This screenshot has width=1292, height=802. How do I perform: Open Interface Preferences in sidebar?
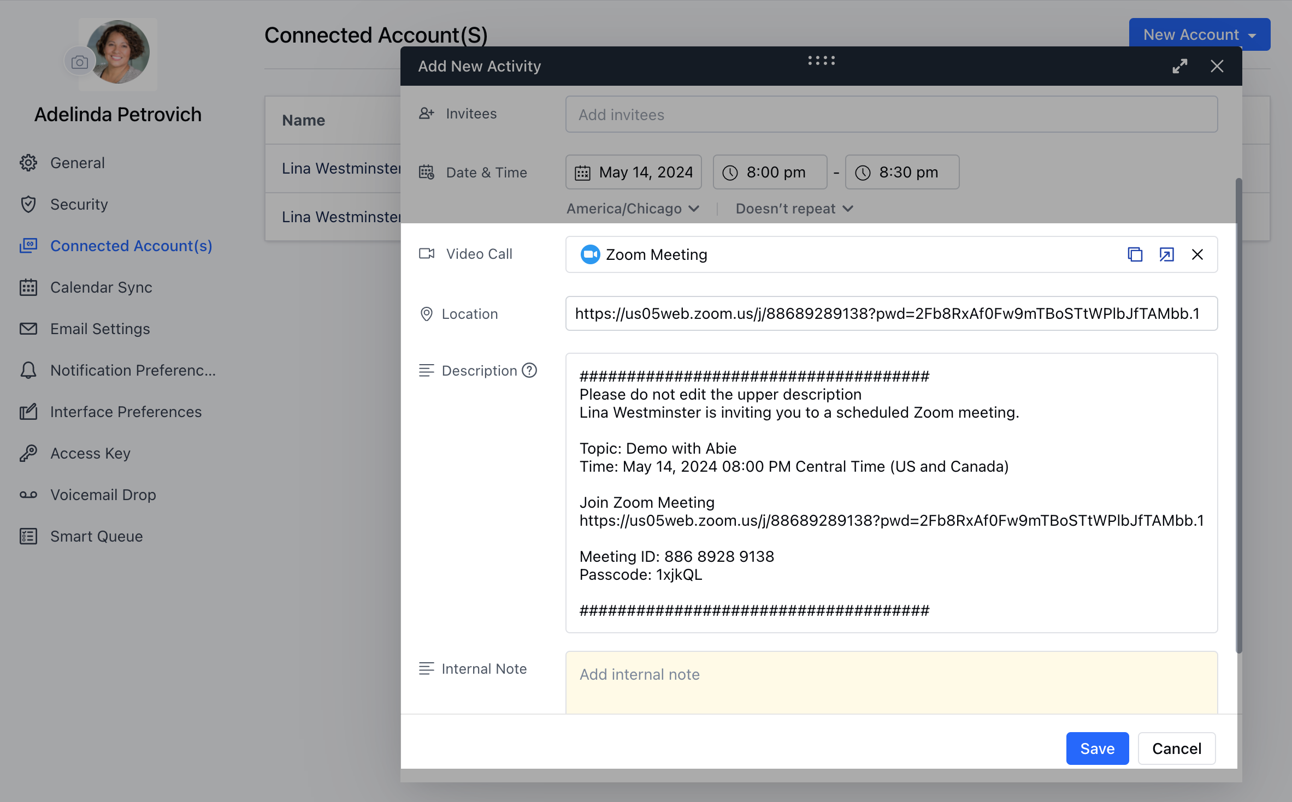pos(126,412)
